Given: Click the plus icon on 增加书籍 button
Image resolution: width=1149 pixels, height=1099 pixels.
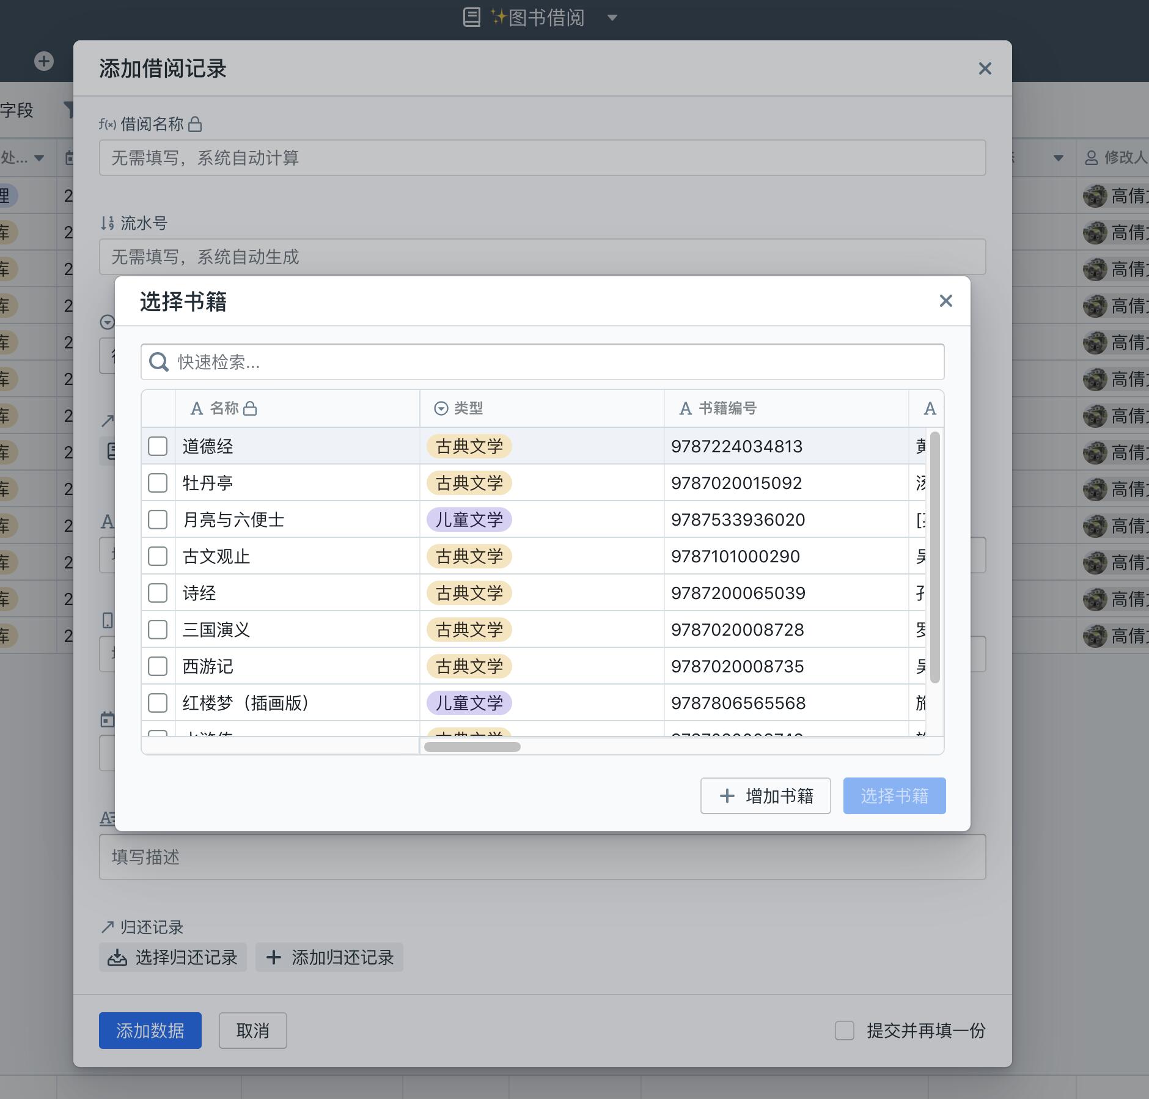Looking at the screenshot, I should pos(727,796).
